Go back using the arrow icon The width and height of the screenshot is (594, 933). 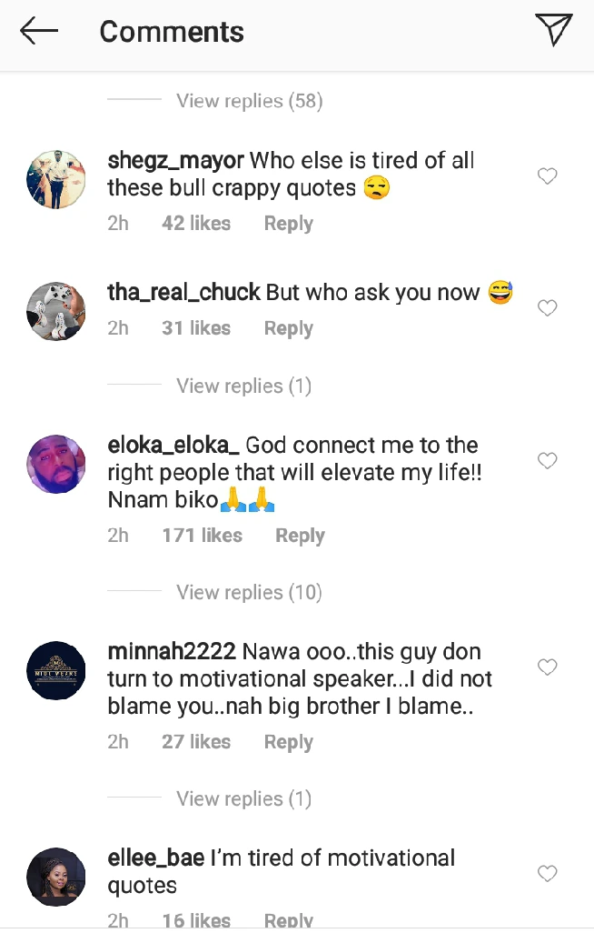(39, 32)
